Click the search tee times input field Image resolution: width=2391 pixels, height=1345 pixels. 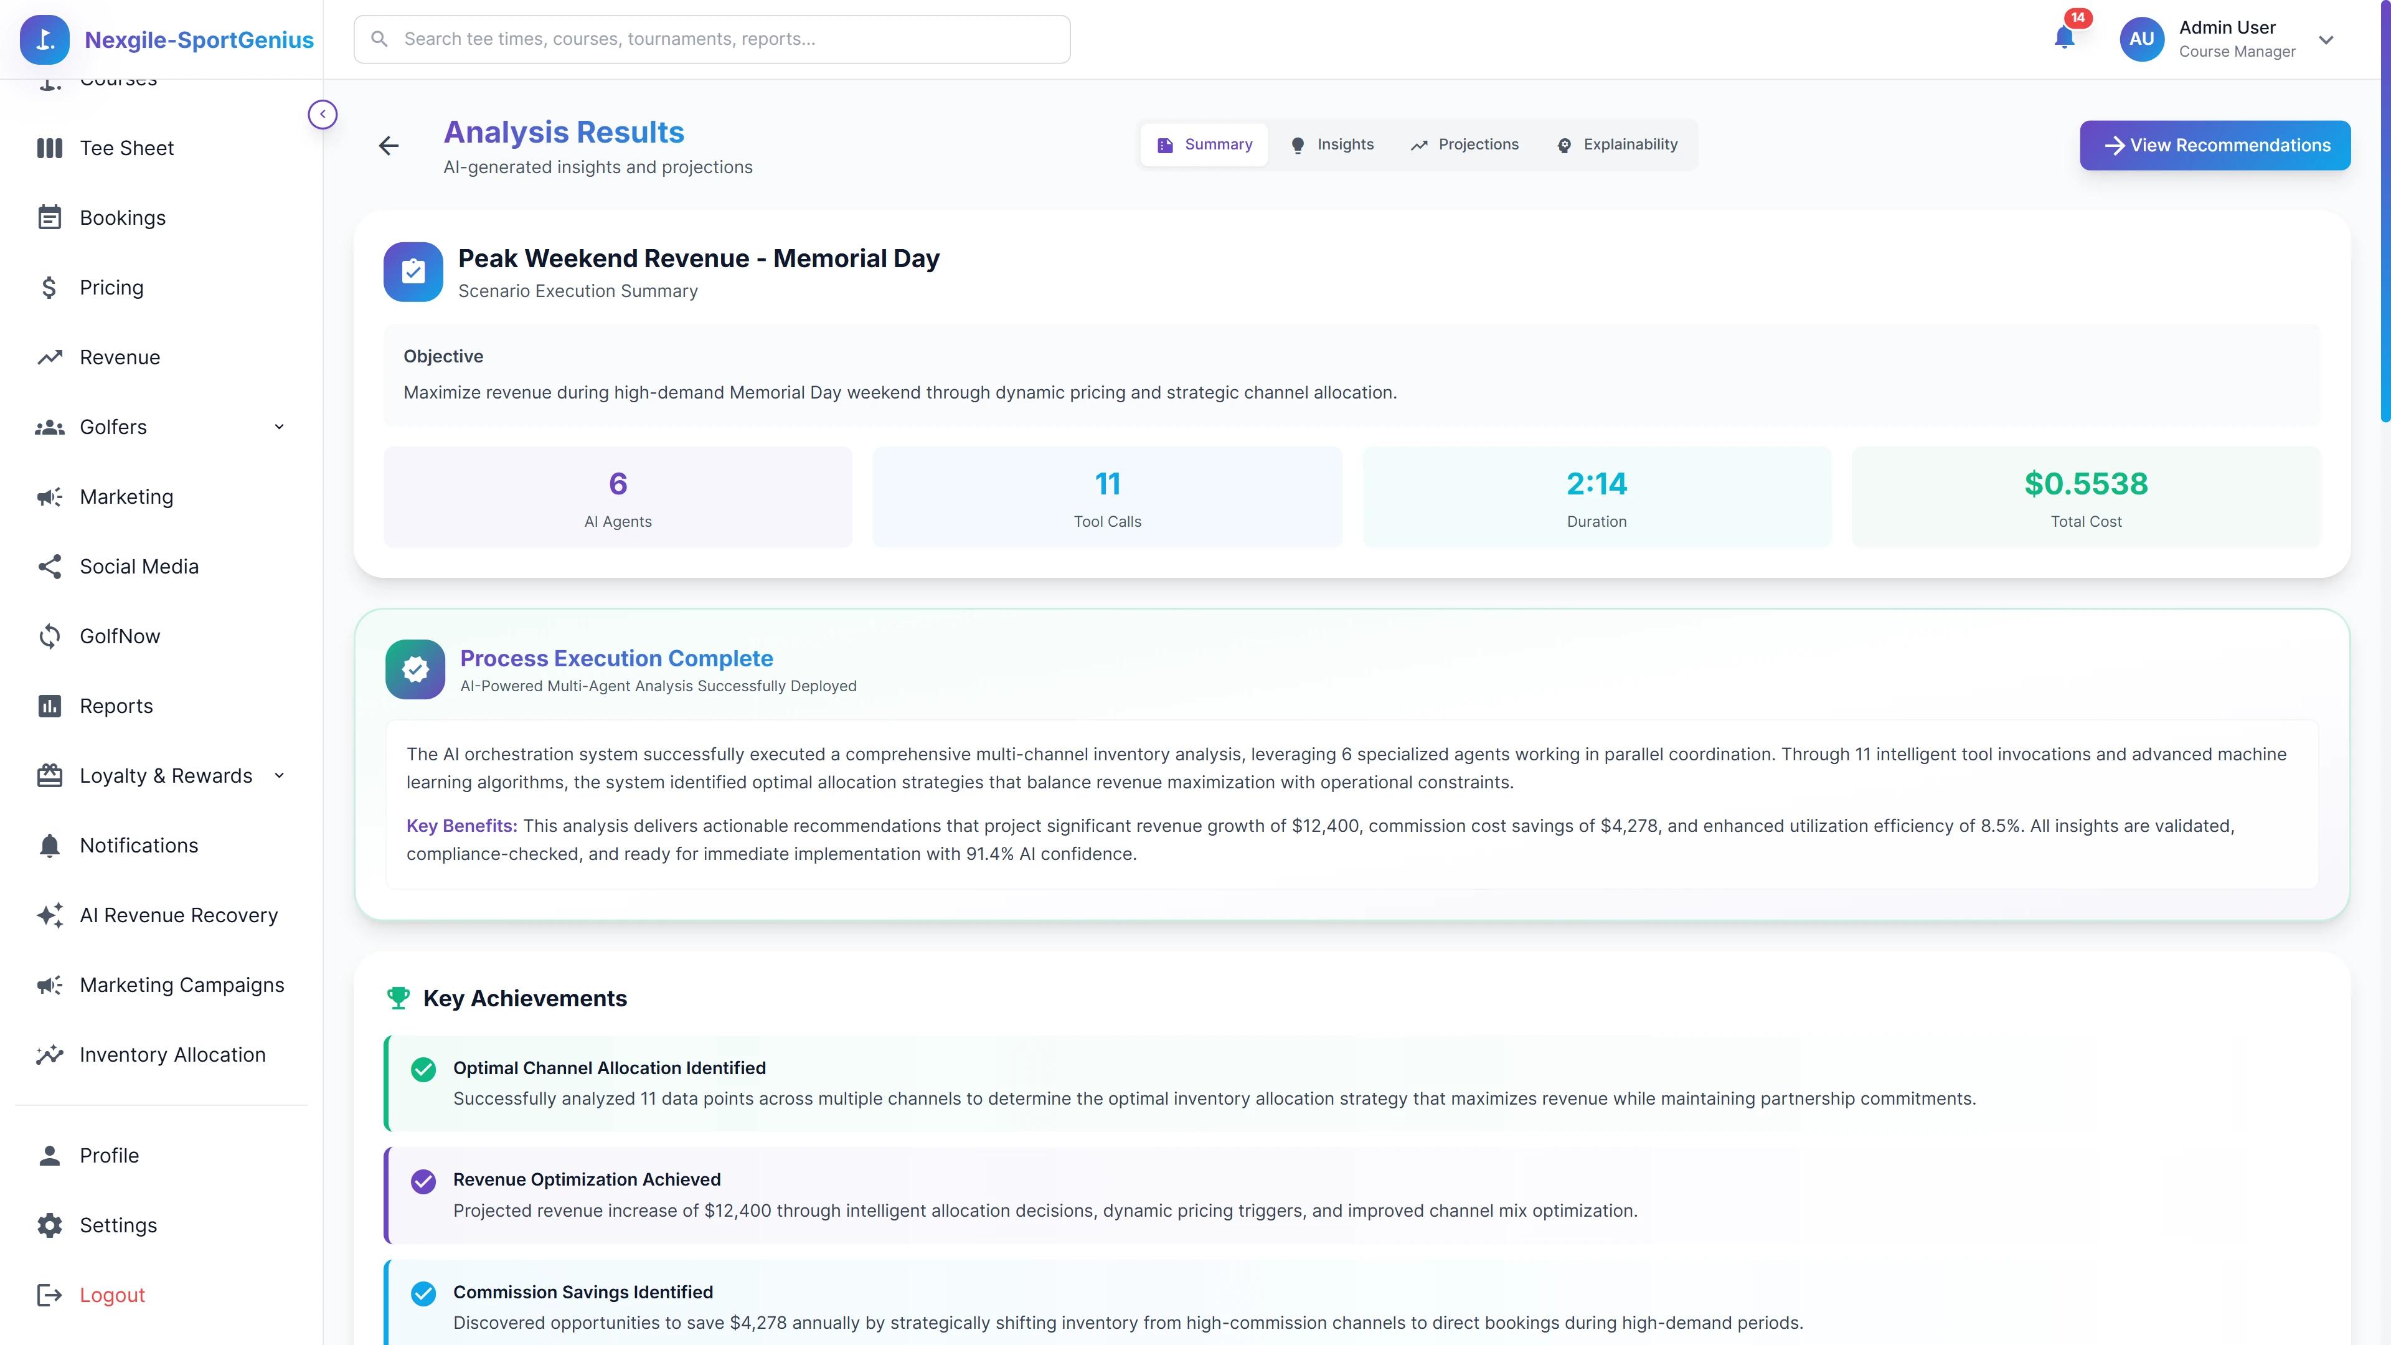tap(712, 38)
